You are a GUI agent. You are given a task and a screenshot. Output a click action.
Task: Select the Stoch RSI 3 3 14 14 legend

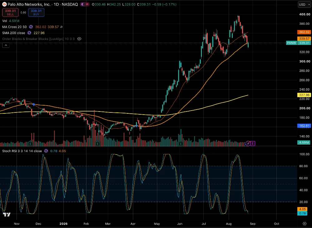point(22,151)
